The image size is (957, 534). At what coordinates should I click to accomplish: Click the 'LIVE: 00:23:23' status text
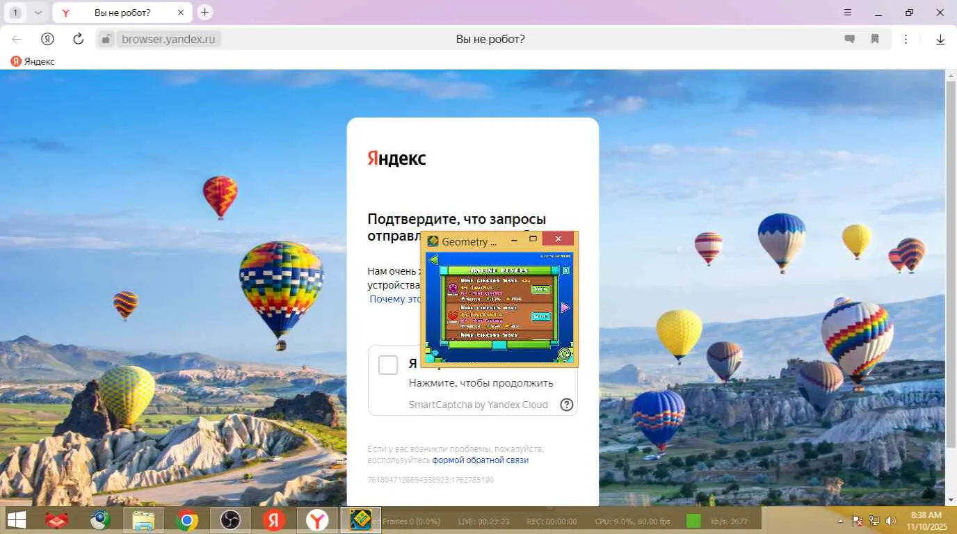tap(483, 521)
